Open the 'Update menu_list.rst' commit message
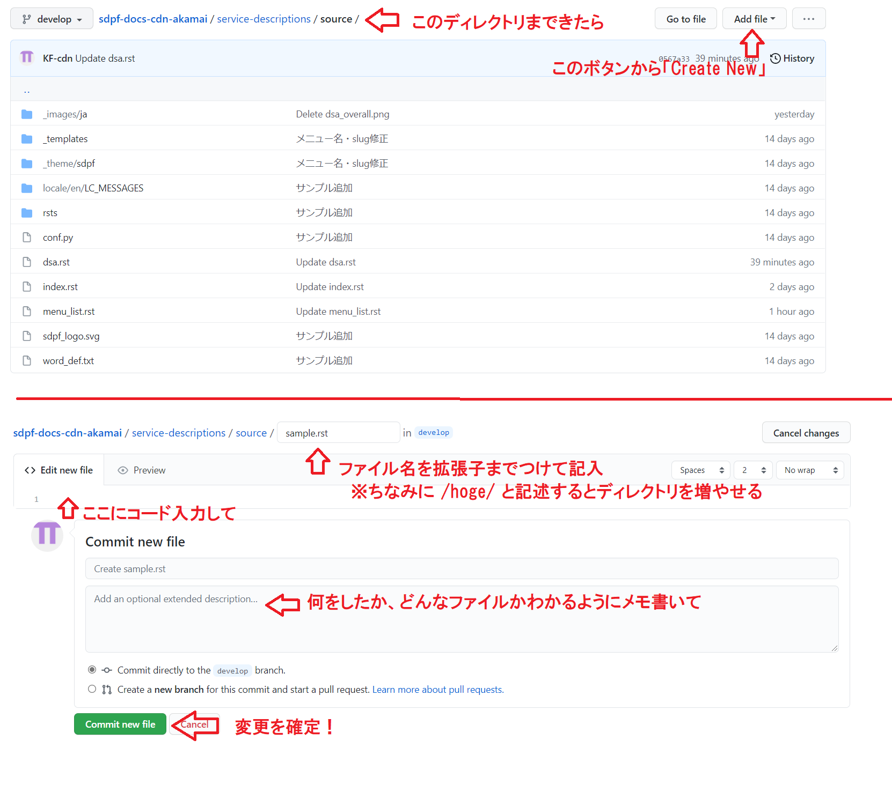This screenshot has width=892, height=799. [x=338, y=312]
